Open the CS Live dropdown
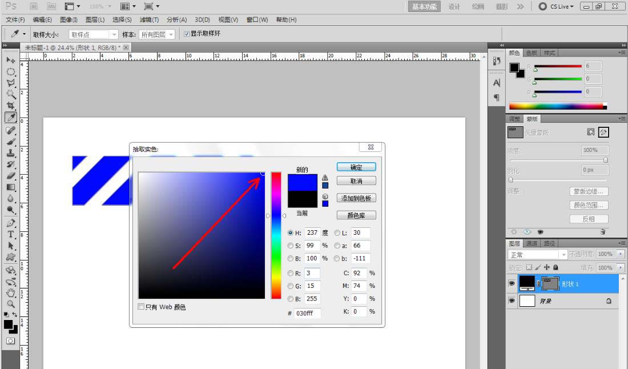This screenshot has height=369, width=628. (556, 6)
